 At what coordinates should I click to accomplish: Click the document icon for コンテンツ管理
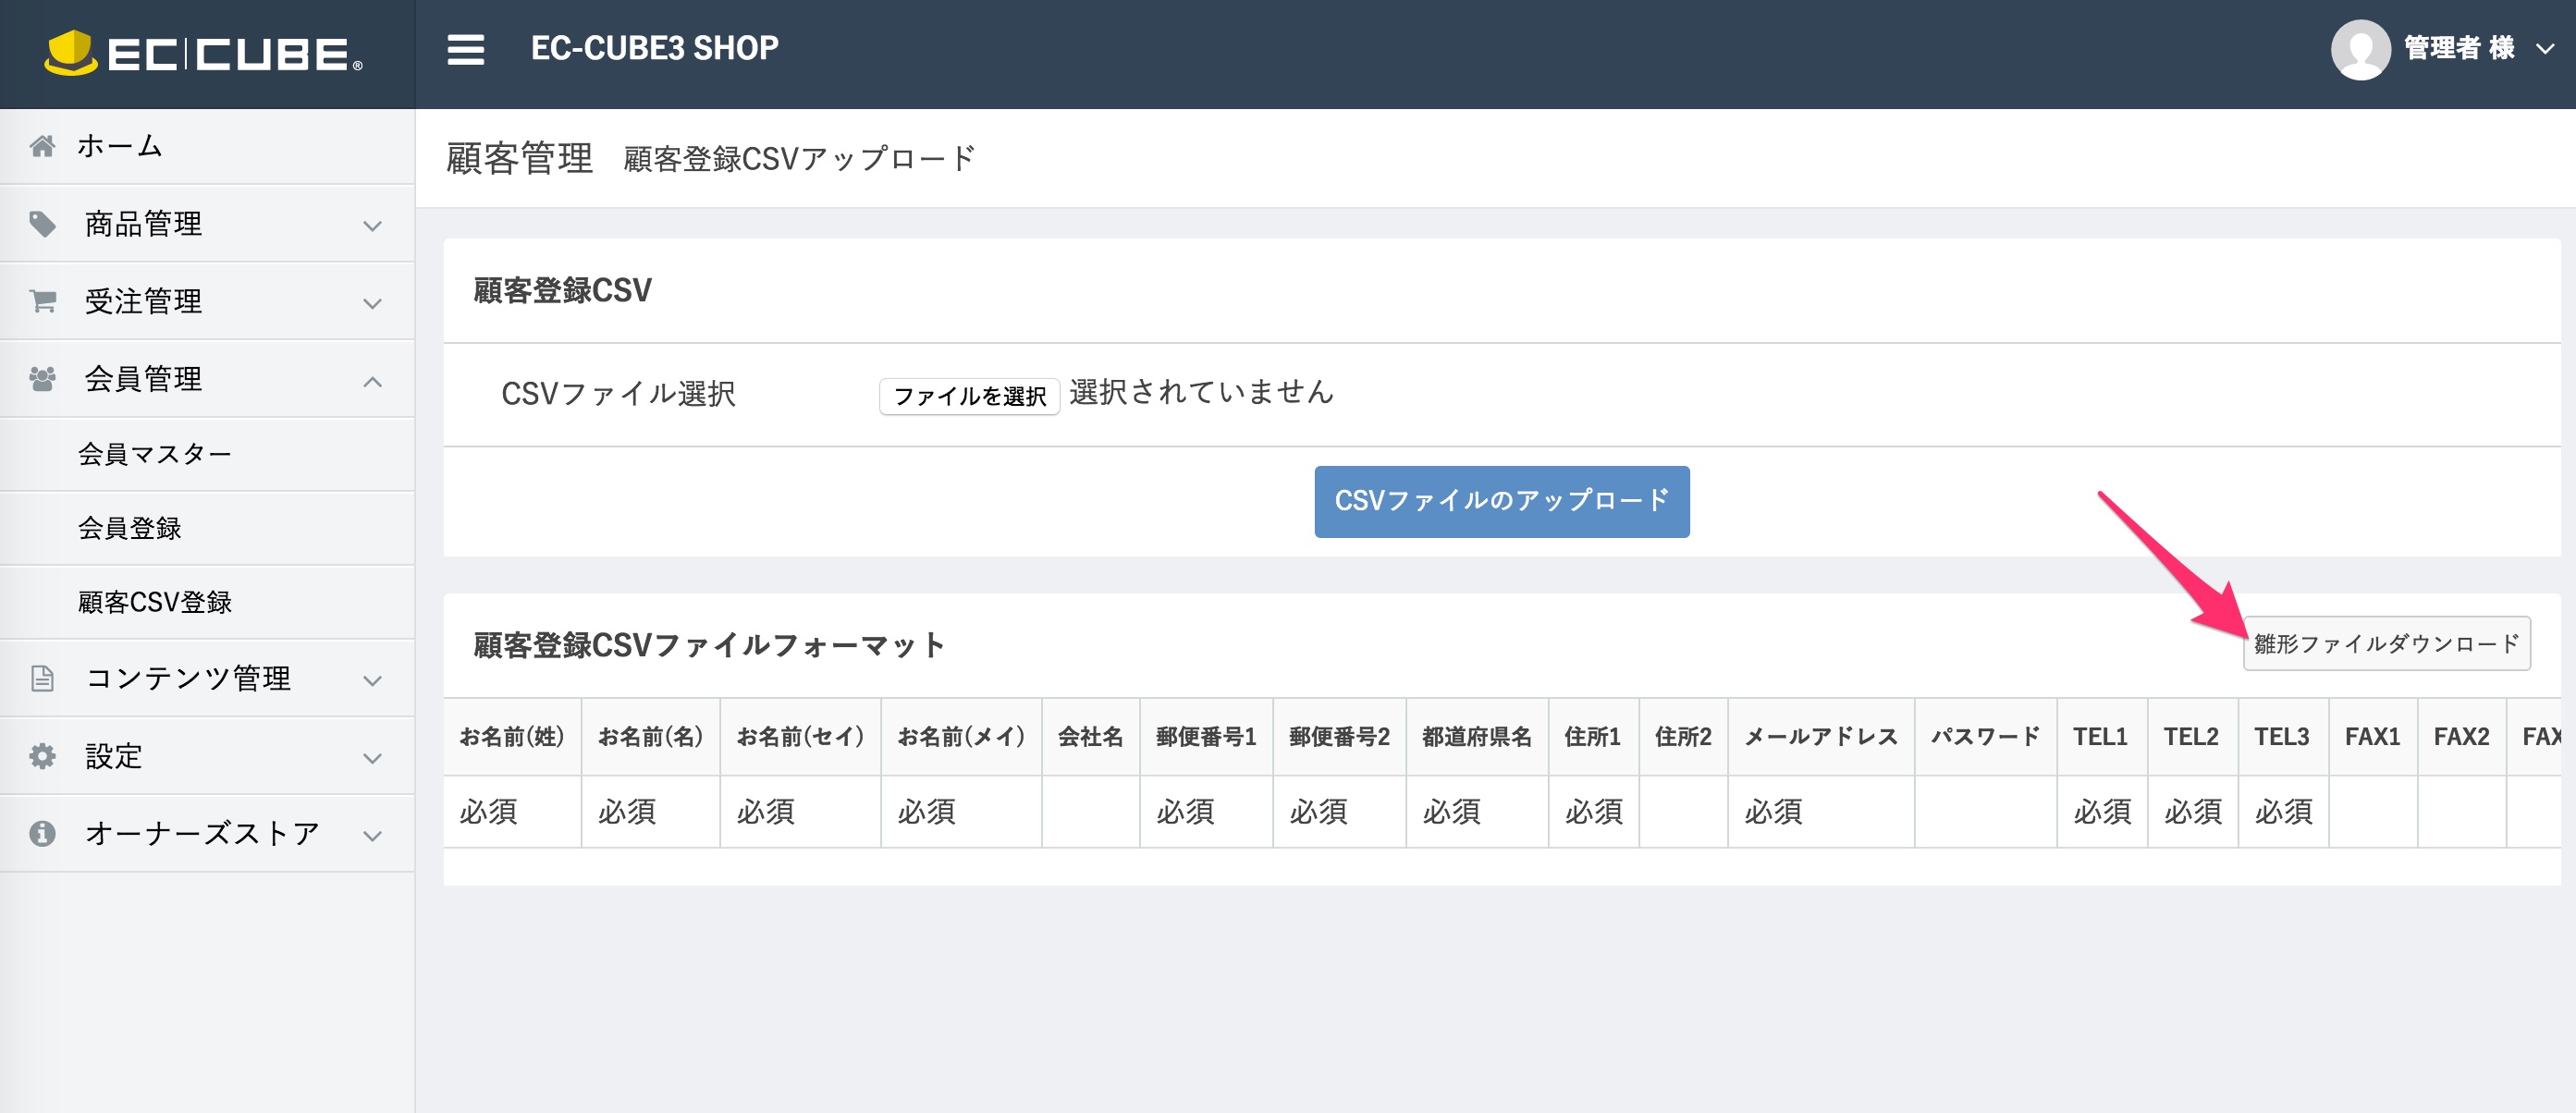42,678
